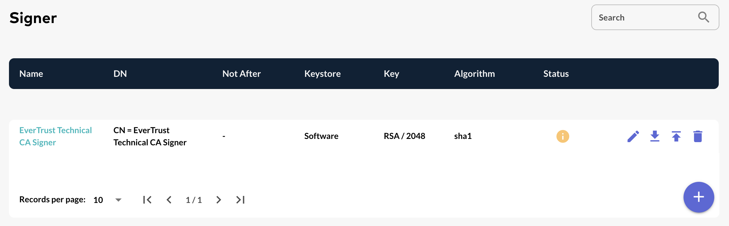The height and width of the screenshot is (226, 729).
Task: Sort by the Name column header
Action: pos(31,74)
